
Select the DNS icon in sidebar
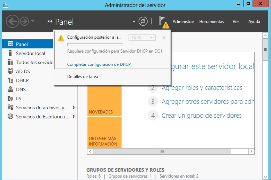[x=10, y=89]
